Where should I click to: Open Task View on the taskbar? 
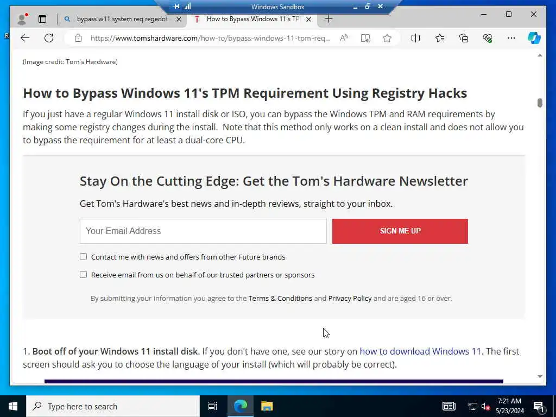click(213, 406)
